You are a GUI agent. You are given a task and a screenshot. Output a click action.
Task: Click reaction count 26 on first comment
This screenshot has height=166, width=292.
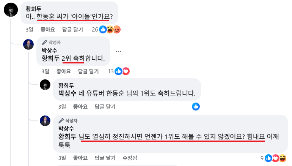coord(95,30)
